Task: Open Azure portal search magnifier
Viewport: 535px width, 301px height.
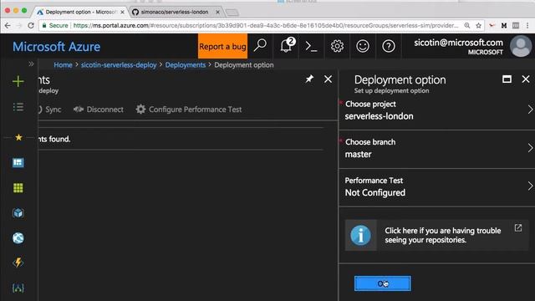Action: [x=260, y=45]
